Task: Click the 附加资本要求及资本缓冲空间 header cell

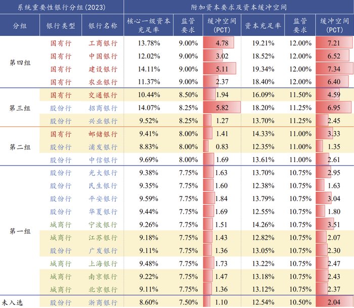Action: (x=239, y=7)
